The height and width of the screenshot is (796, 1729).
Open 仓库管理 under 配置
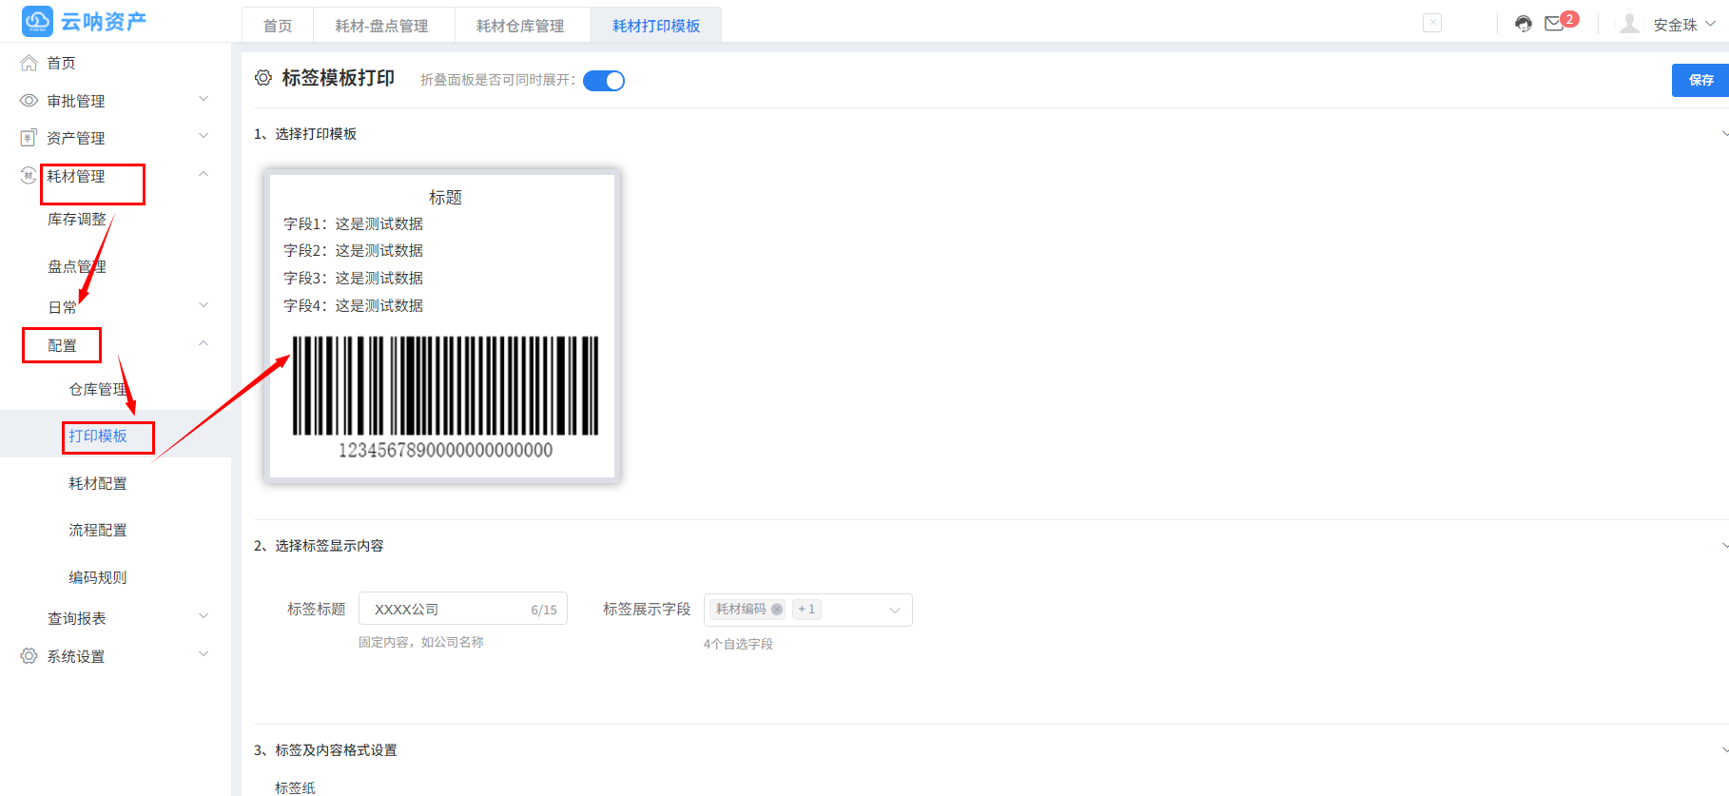pos(98,390)
